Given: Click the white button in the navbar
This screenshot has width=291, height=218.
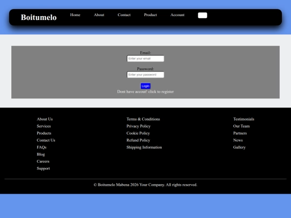Looking at the screenshot, I should (x=203, y=16).
